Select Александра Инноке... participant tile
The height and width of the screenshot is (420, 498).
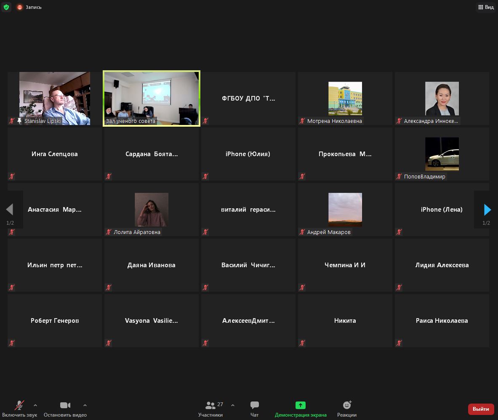coord(442,98)
